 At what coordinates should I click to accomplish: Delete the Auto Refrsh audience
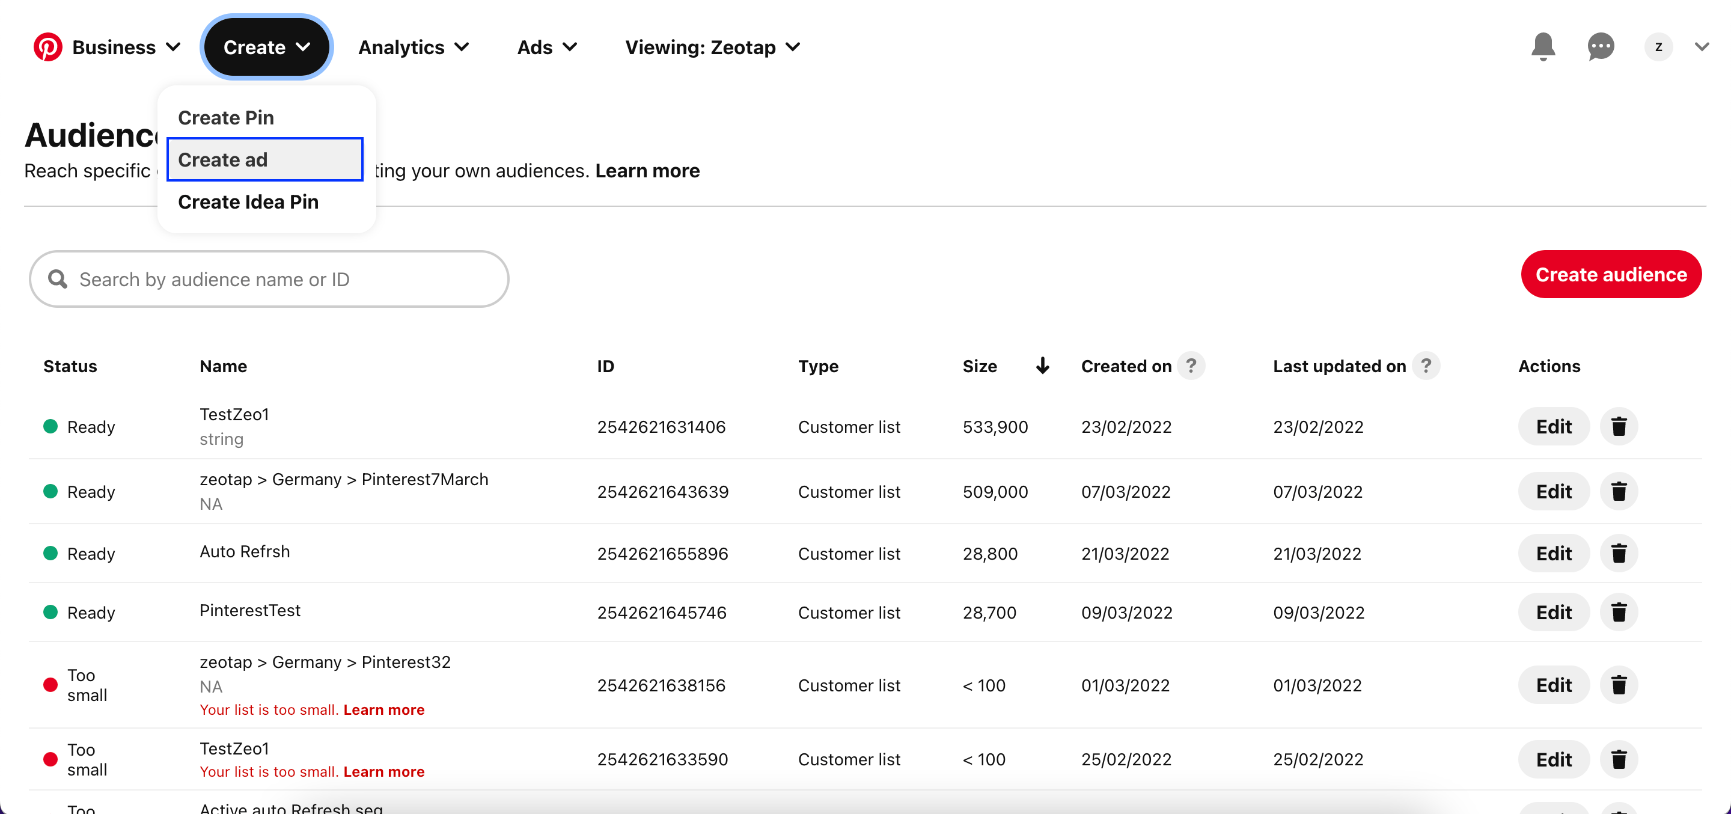[x=1619, y=553]
